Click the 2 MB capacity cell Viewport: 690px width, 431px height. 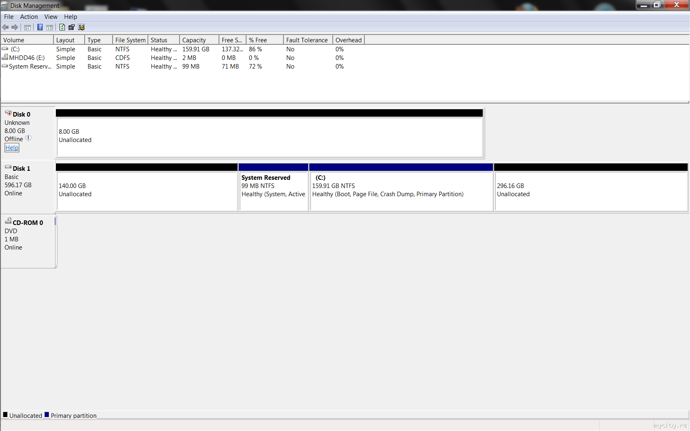coord(189,58)
